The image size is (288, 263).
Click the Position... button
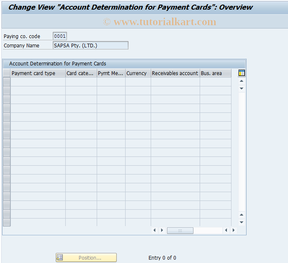coord(86,258)
